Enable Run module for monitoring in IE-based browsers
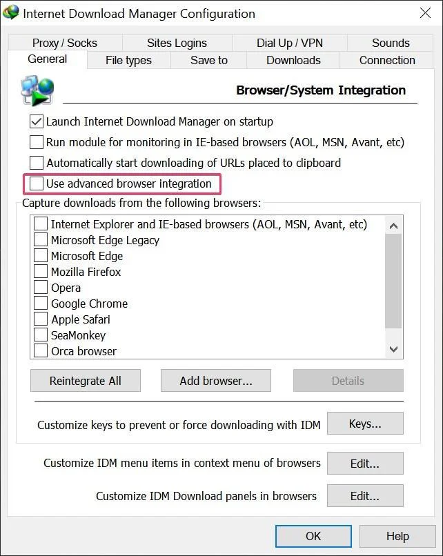443x556 pixels. [x=37, y=142]
